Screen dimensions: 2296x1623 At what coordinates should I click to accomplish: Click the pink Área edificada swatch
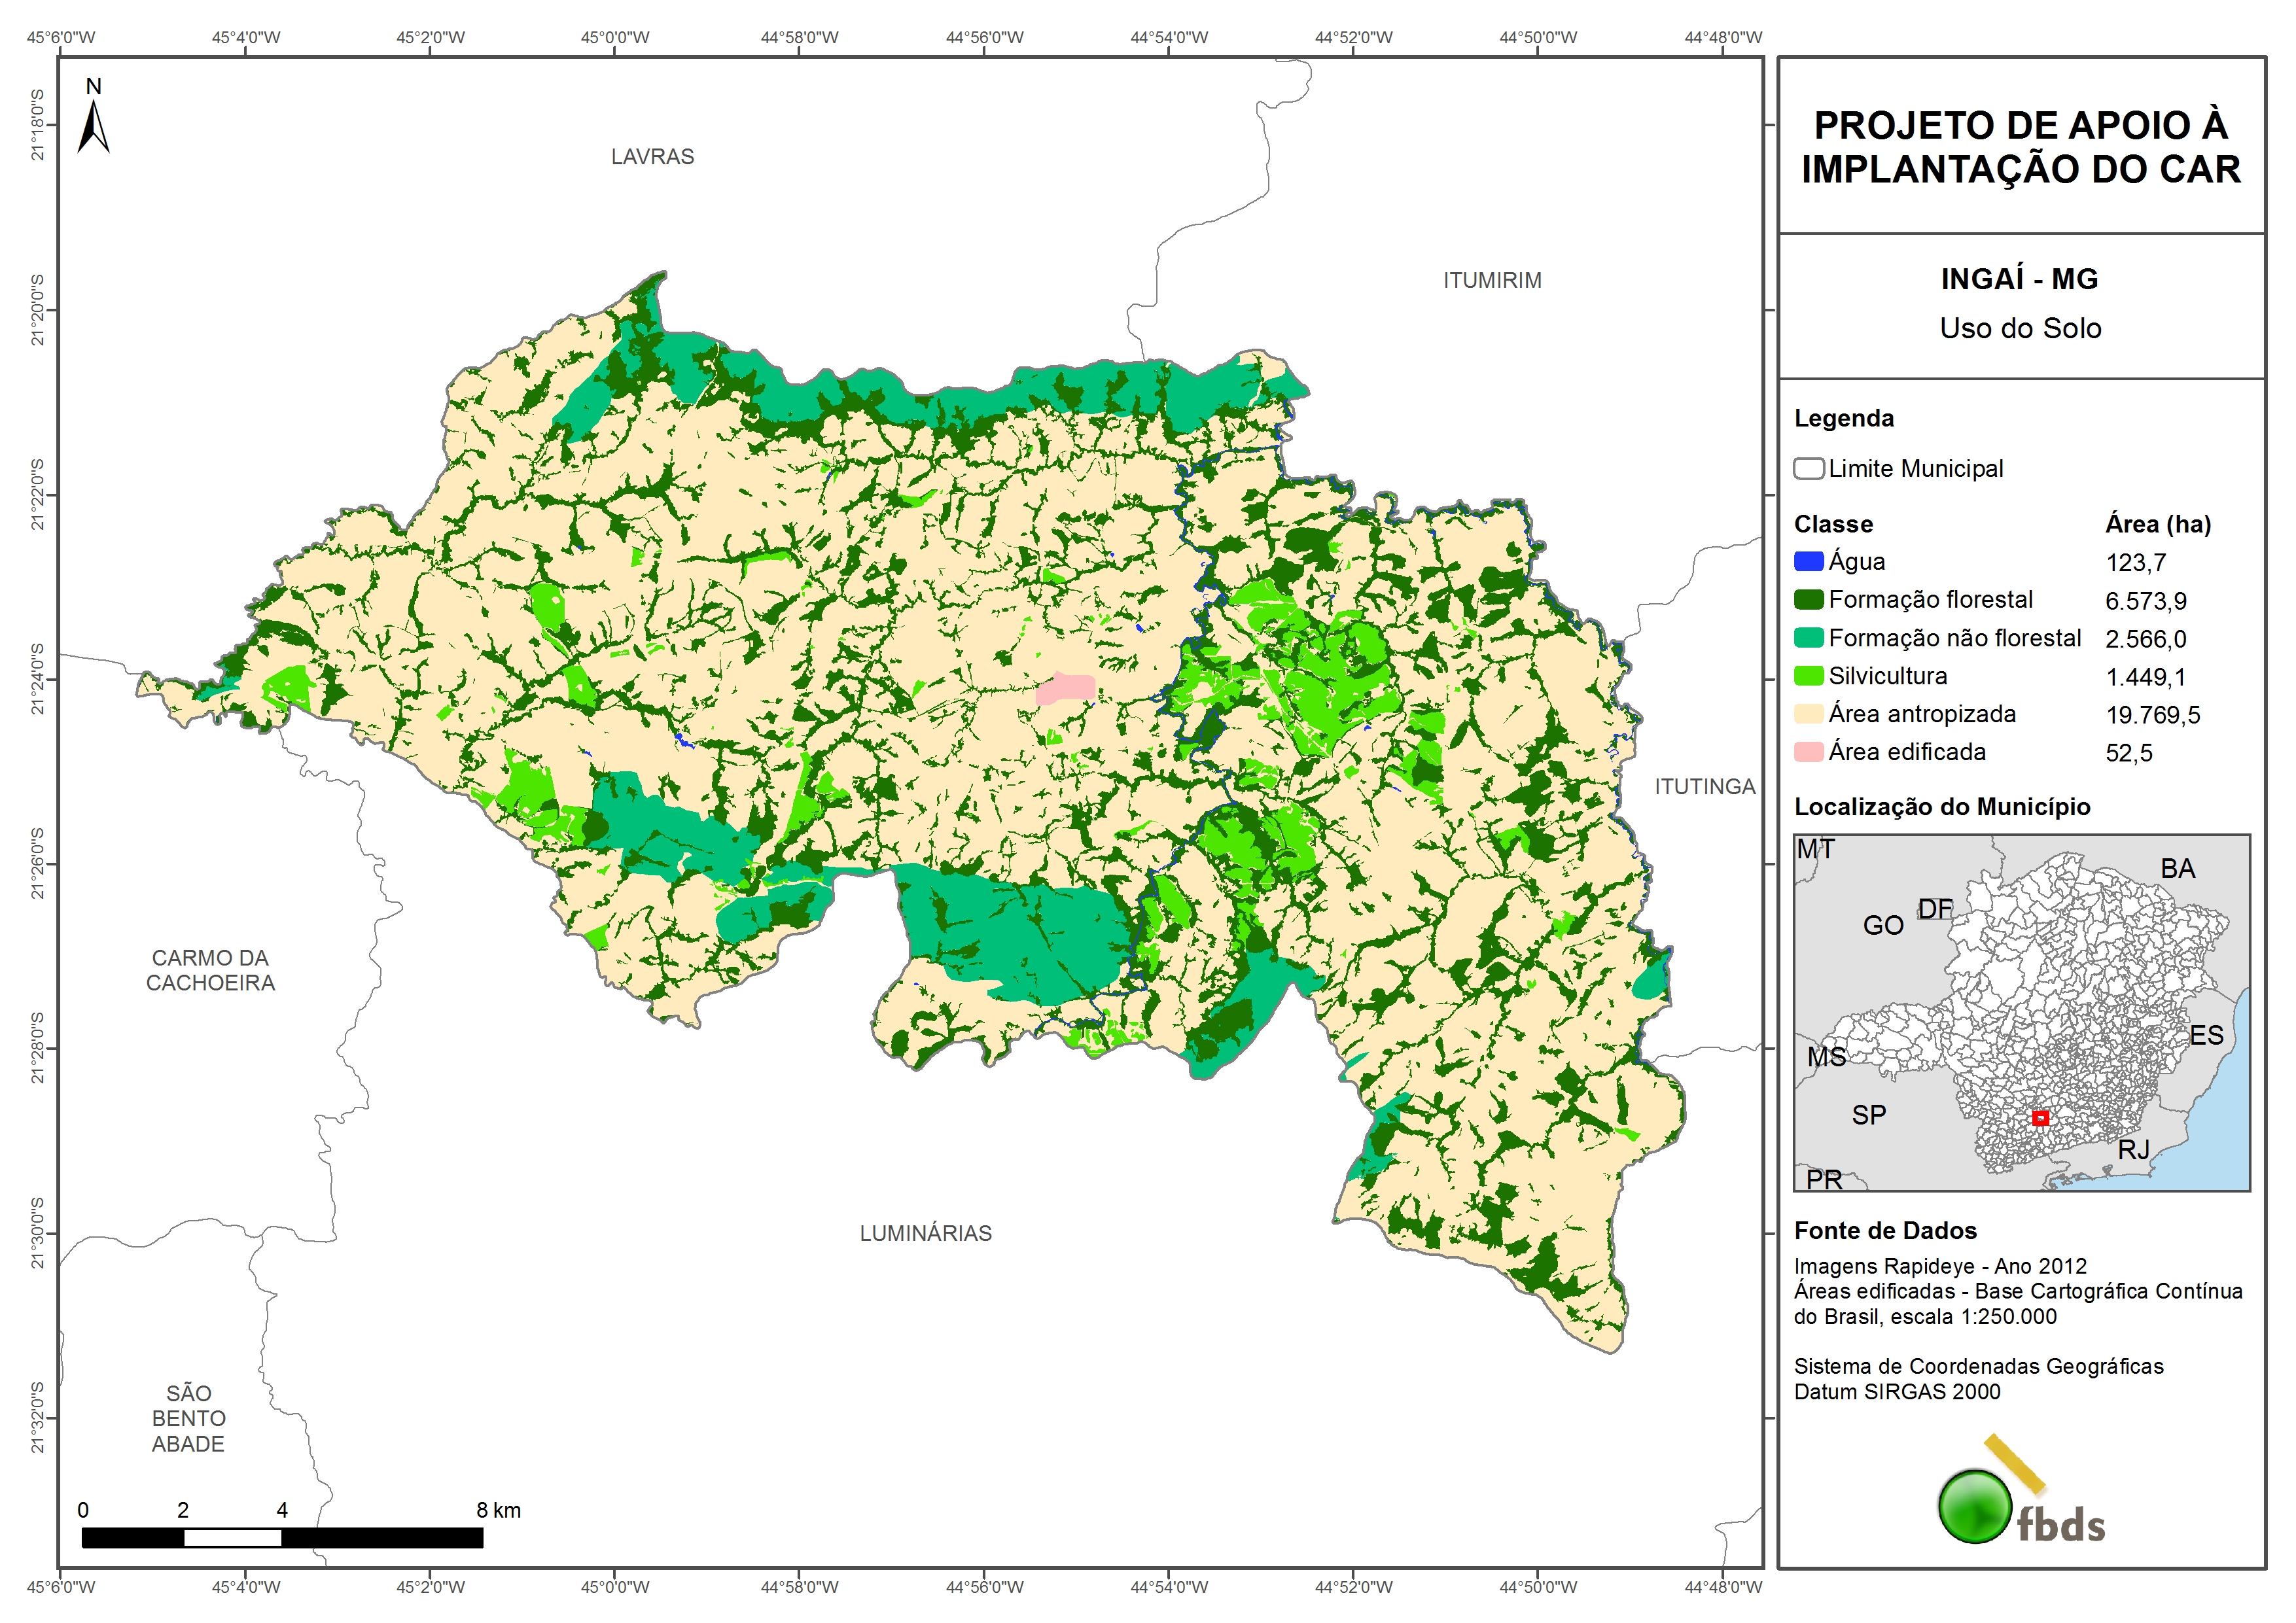pyautogui.click(x=1808, y=752)
